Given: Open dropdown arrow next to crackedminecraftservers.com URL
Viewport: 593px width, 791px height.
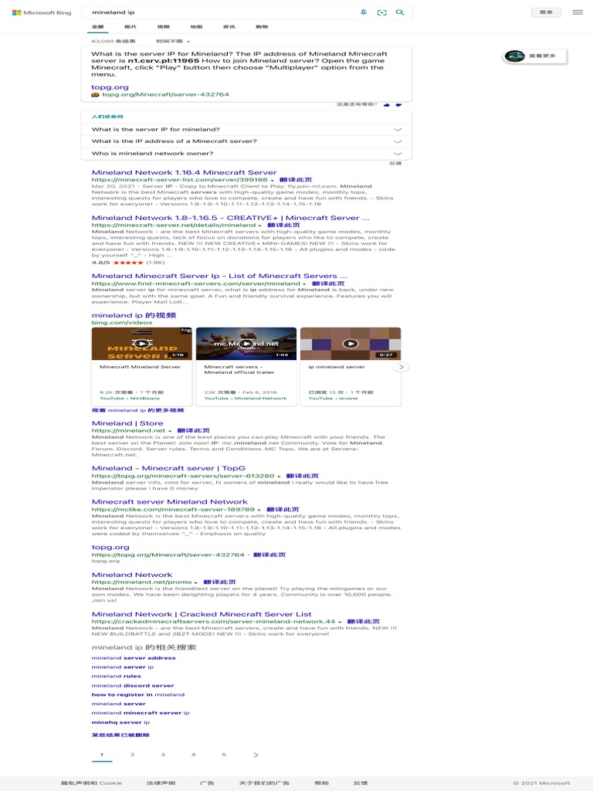Looking at the screenshot, I should point(340,622).
